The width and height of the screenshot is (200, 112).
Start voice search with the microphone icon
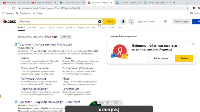[123, 21]
